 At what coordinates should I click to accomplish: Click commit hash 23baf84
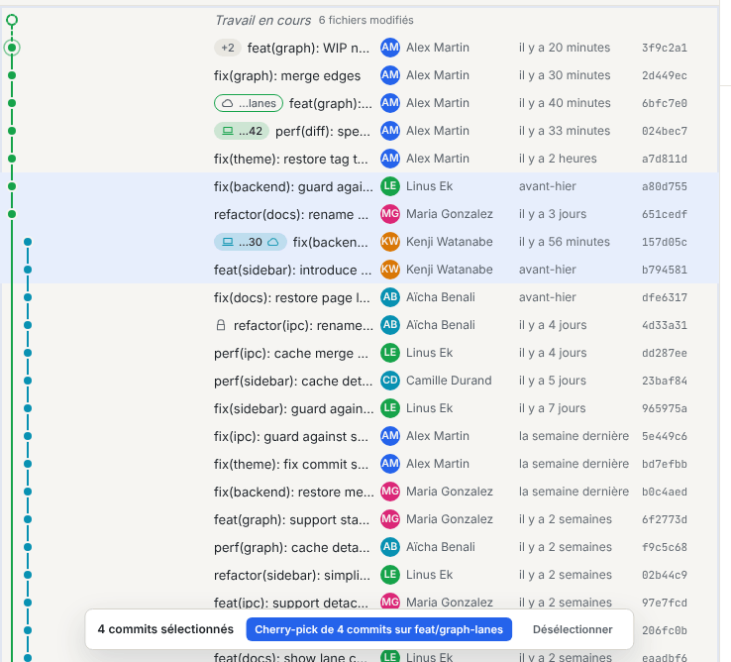click(665, 381)
